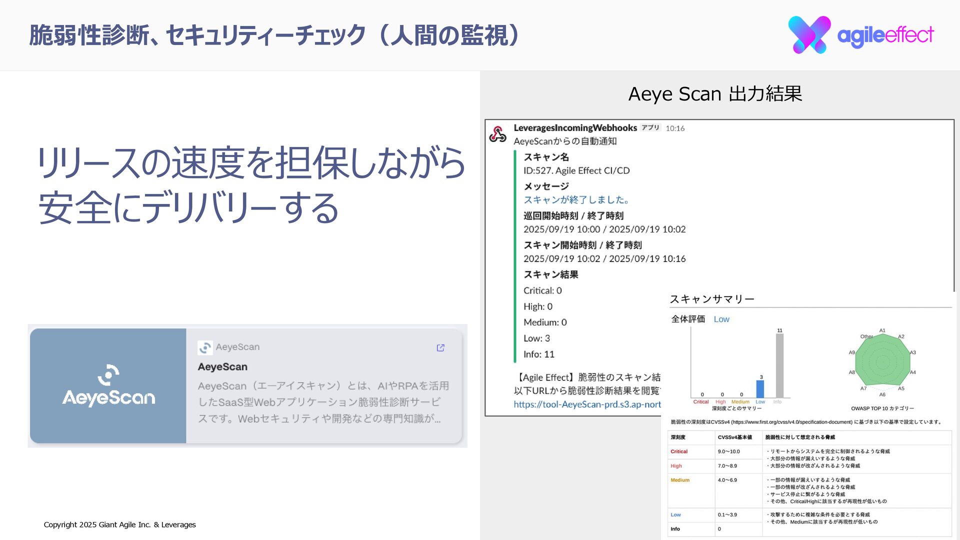
Task: Click the agileeffect wordmark text
Action: click(885, 35)
